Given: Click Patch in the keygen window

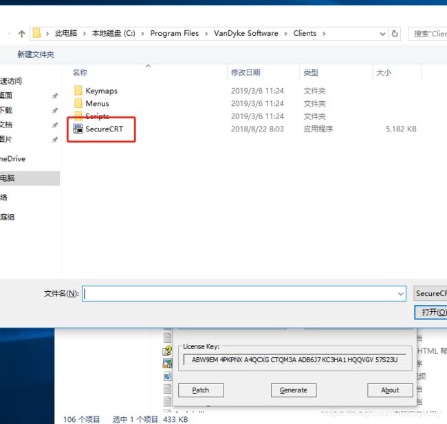Looking at the screenshot, I should pos(201,390).
